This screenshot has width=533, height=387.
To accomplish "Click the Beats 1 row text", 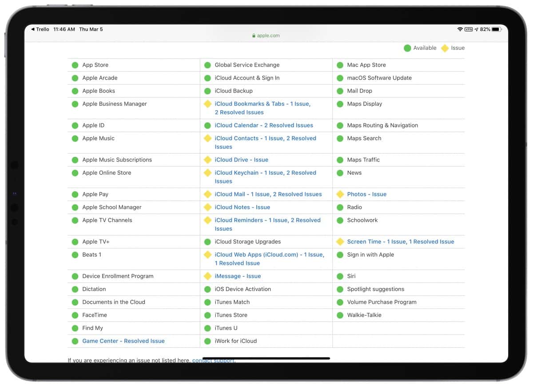I will point(92,255).
